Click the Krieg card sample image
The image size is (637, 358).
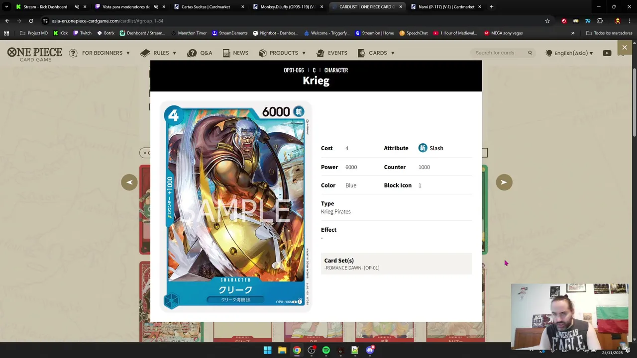coord(236,207)
